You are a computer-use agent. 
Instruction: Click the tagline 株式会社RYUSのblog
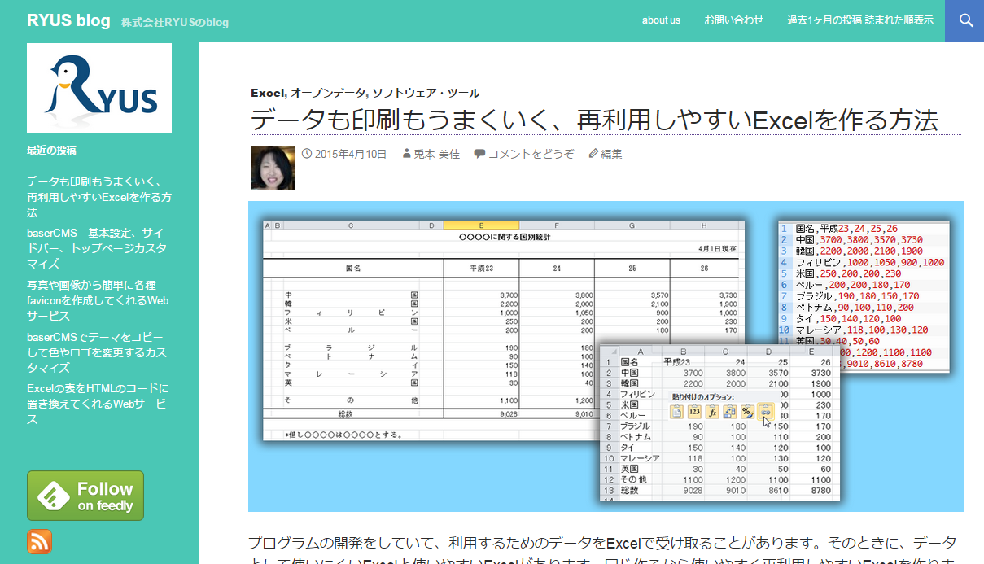[175, 22]
